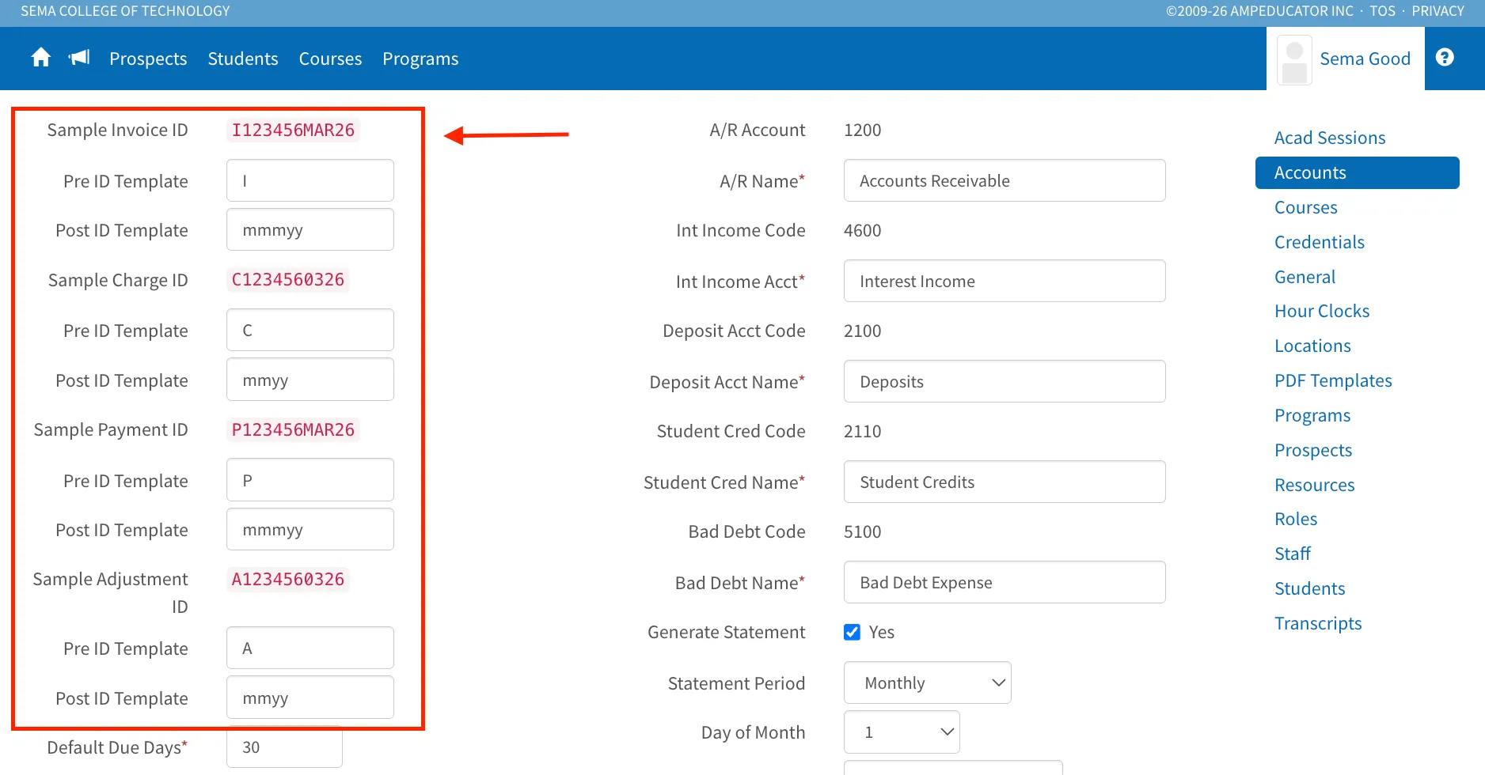
Task: Edit the Deposit Acct Name field
Action: tap(1005, 381)
